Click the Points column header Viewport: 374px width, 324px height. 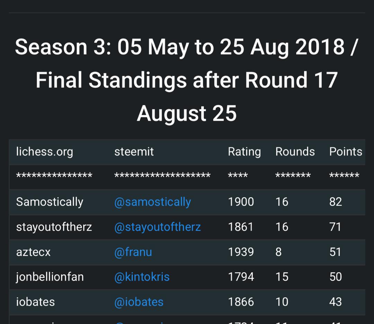[x=346, y=152]
